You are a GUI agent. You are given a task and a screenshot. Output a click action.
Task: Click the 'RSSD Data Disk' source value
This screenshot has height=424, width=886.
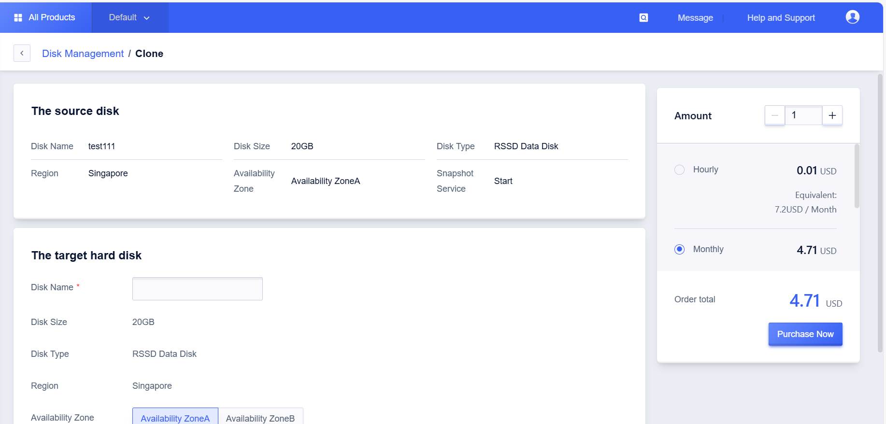(526, 146)
